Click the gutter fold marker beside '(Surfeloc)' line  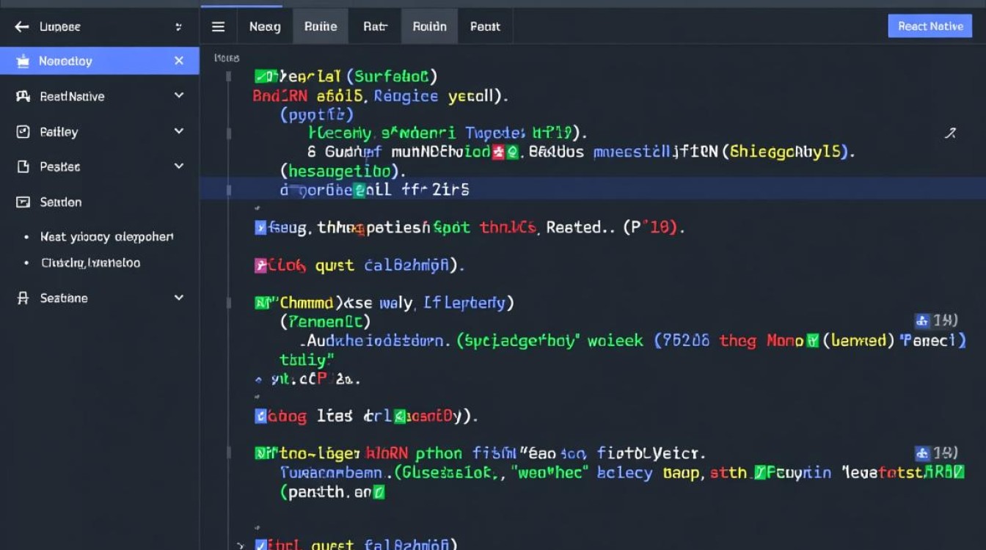coord(229,76)
